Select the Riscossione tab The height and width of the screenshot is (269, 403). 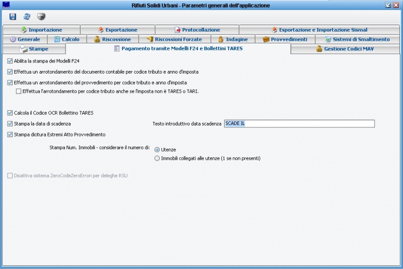click(113, 39)
